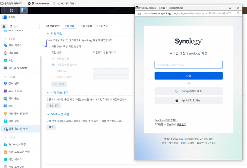The width and height of the screenshot is (247, 168).
Task: Collapse the 자동 백업 section
Action: coord(48,34)
